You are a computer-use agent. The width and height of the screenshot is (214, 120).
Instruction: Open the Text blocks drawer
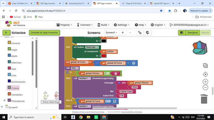(x=12, y=69)
